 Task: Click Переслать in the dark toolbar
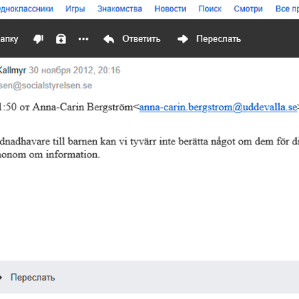pos(219,39)
